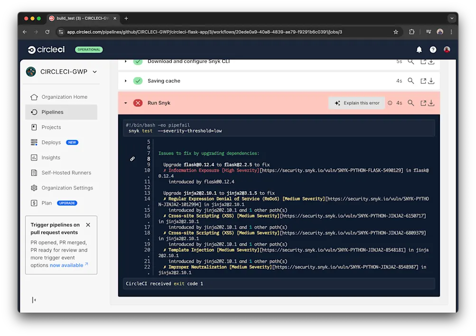Search the Saving cache step output
Viewport: 476px width, 336px height.
pos(411,81)
